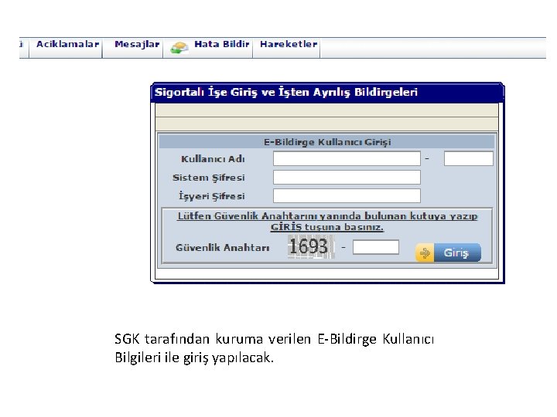This screenshot has width=557, height=417.
Task: Click the Giriş login button
Action: coord(448,253)
